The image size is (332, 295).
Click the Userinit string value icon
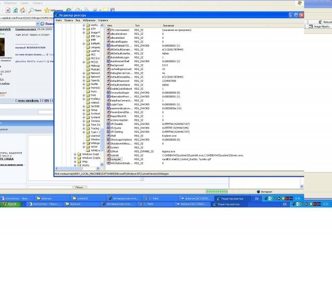click(108, 156)
